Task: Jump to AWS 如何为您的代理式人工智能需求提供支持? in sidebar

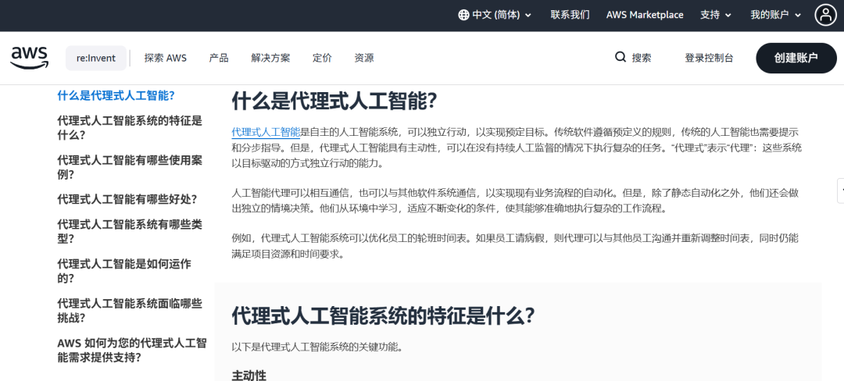Action: click(132, 350)
